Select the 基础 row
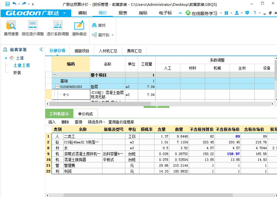The height and width of the screenshot is (197, 277). click(160, 81)
